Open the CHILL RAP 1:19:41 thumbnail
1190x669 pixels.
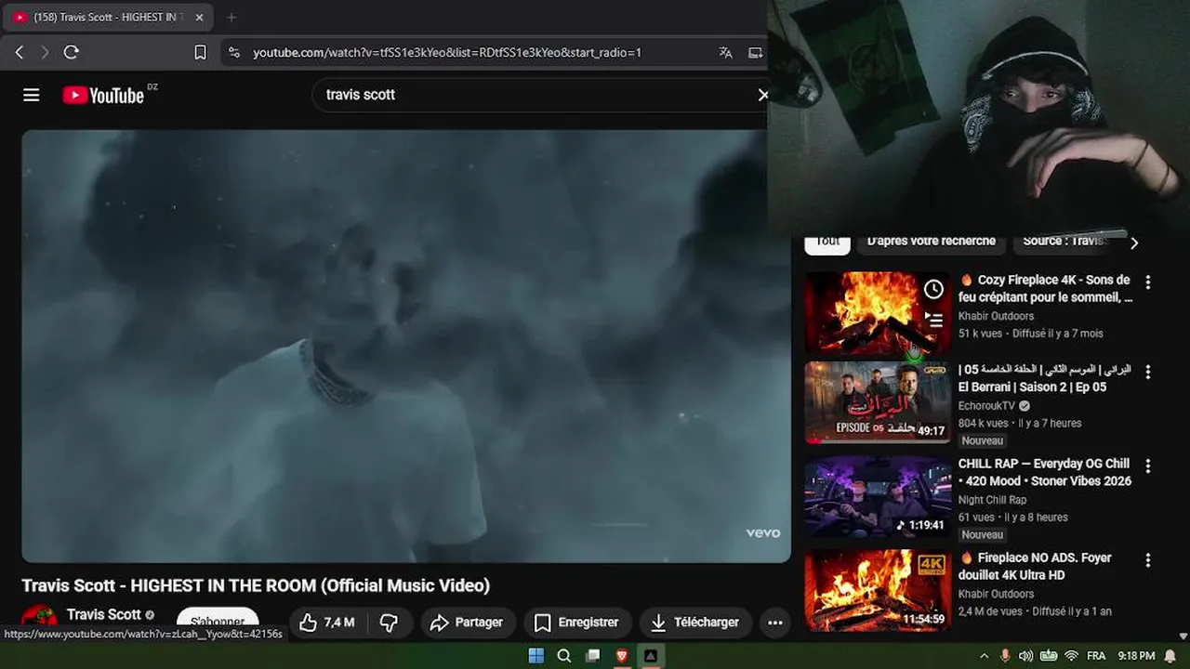point(878,496)
